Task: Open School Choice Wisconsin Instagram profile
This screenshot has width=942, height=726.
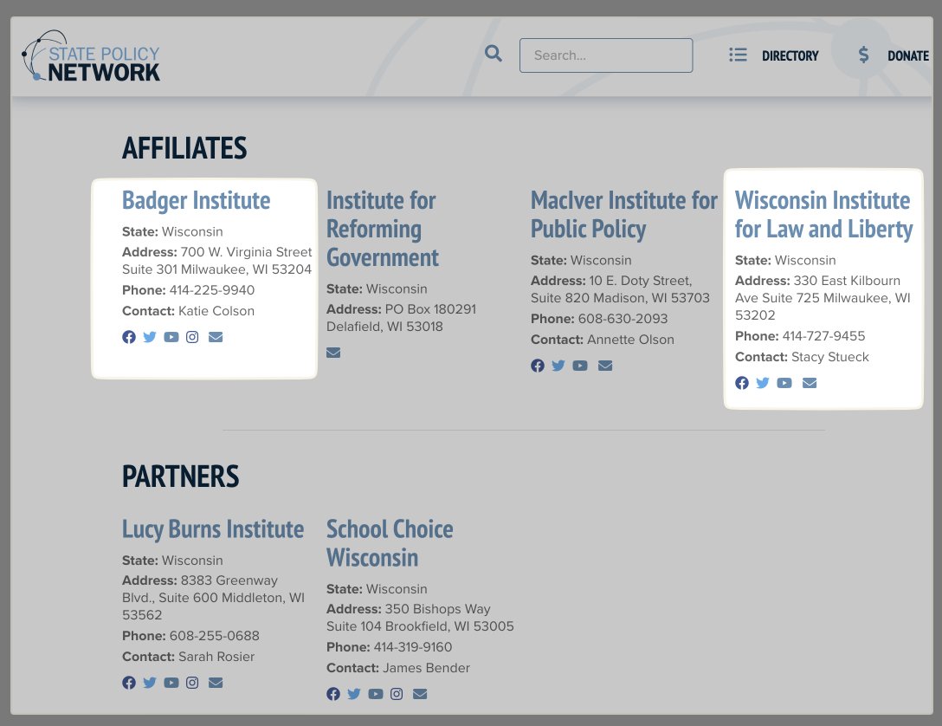Action: tap(397, 694)
